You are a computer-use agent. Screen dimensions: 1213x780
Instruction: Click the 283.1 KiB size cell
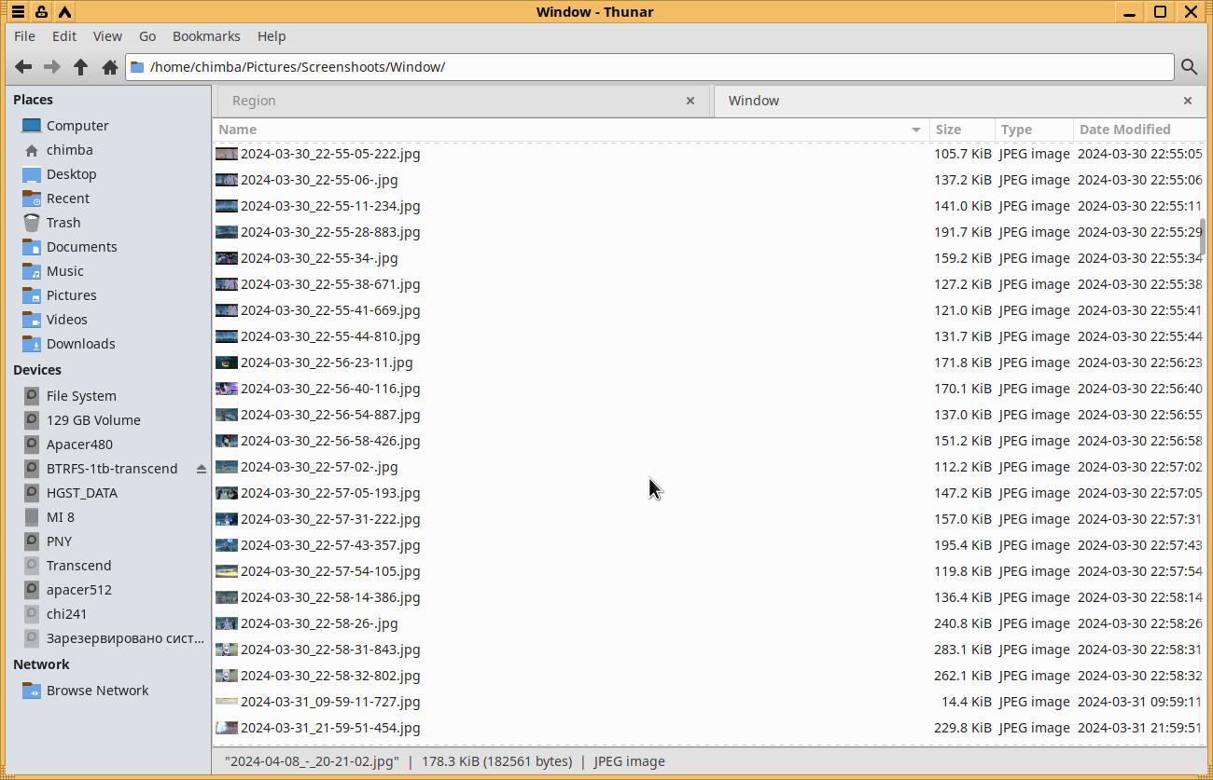[x=962, y=650]
